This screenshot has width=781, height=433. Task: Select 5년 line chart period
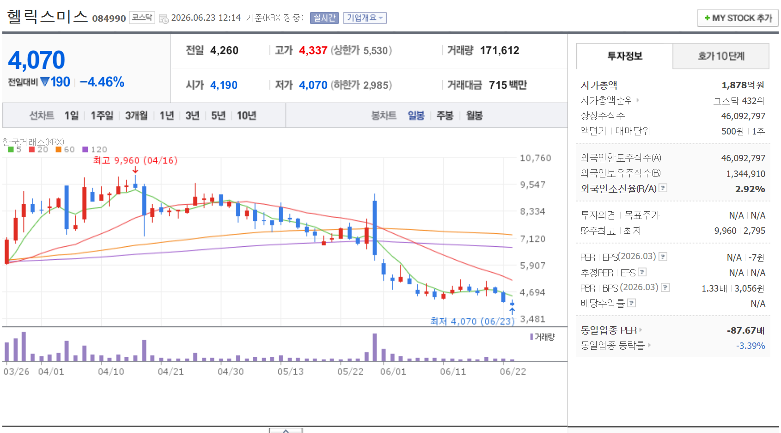point(218,116)
